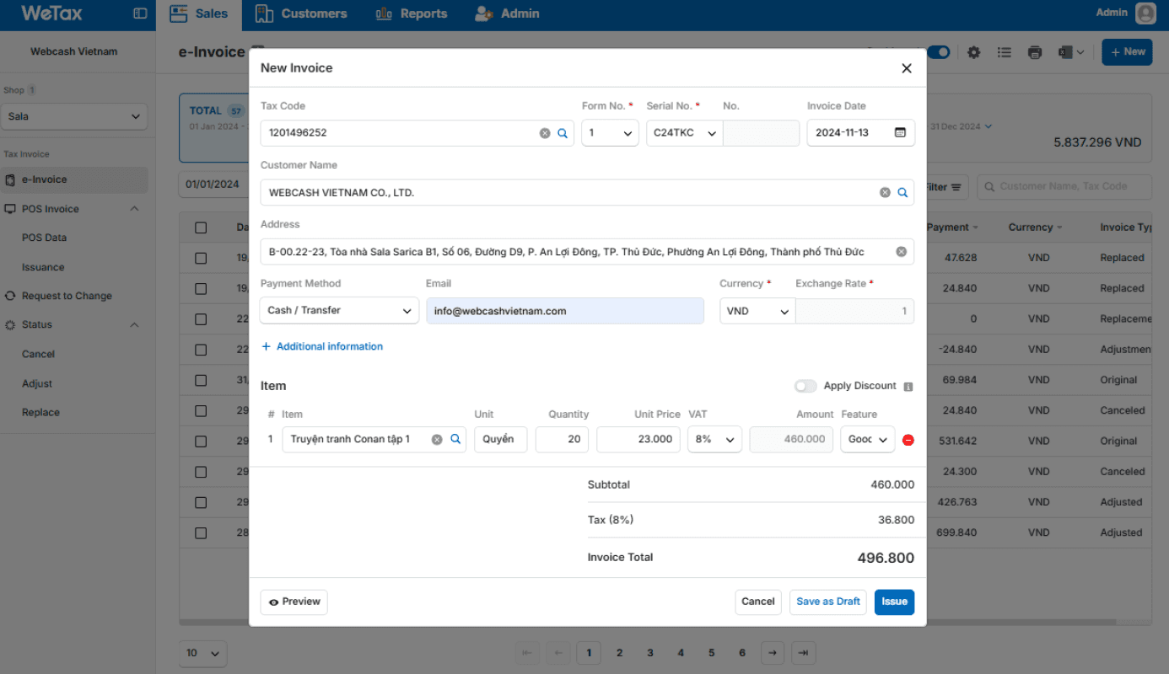Jump to last page of invoice list
This screenshot has width=1169, height=674.
click(803, 653)
